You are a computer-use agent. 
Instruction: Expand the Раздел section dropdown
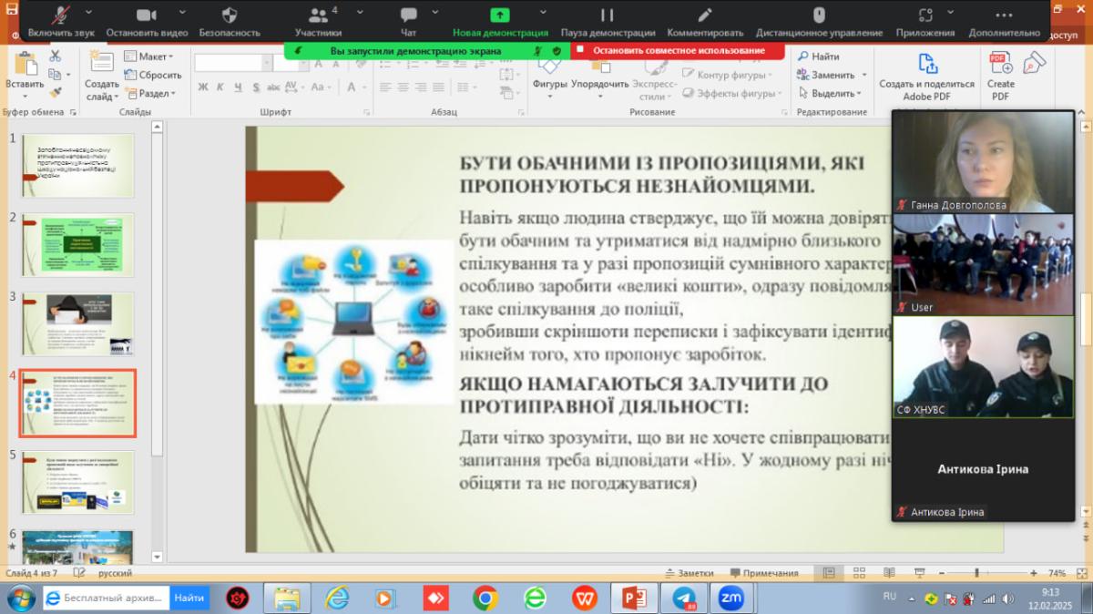click(151, 93)
